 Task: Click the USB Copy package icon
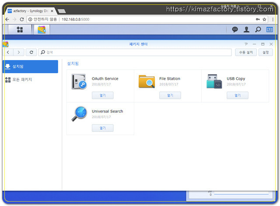pyautogui.click(x=214, y=81)
